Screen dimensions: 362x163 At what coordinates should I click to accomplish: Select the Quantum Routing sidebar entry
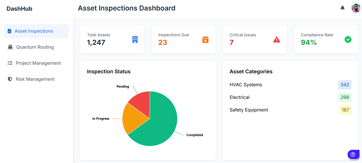tap(35, 47)
